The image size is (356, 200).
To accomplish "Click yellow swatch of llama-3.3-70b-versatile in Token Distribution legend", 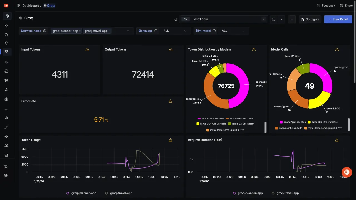I will 198,124.
